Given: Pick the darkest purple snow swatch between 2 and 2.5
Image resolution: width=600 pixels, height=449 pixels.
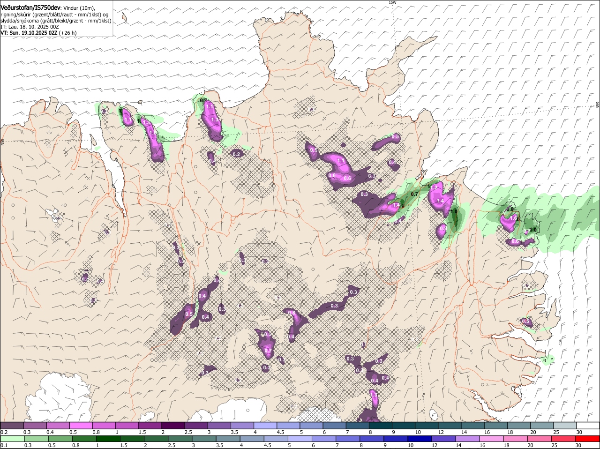Looking at the screenshot, I should pyautogui.click(x=173, y=425).
